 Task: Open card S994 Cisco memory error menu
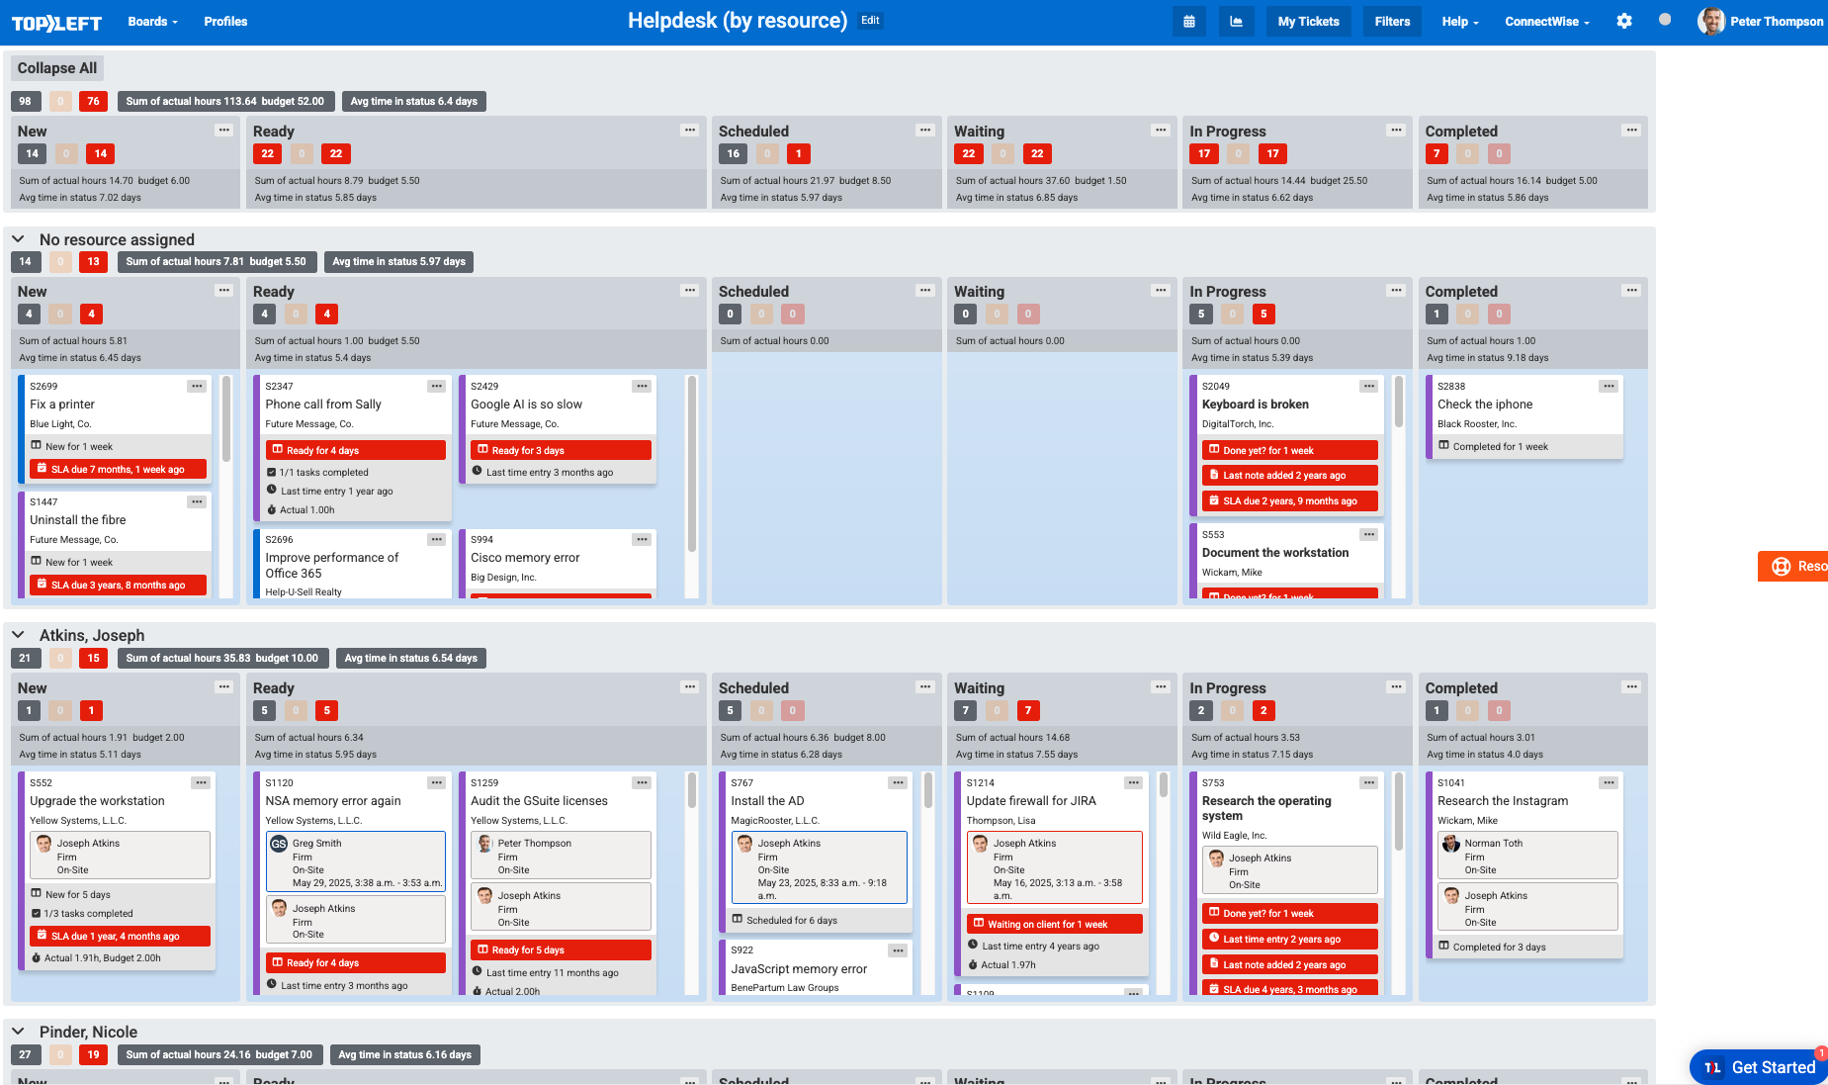642,539
